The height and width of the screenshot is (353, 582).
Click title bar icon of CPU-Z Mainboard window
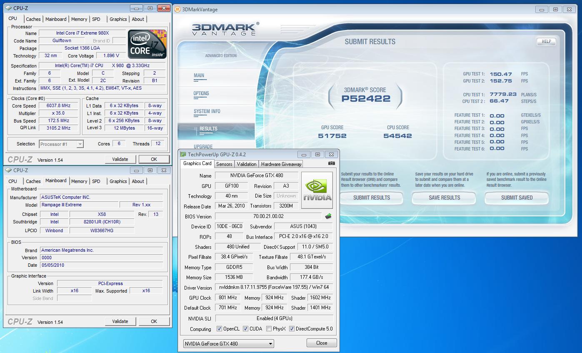(8, 170)
